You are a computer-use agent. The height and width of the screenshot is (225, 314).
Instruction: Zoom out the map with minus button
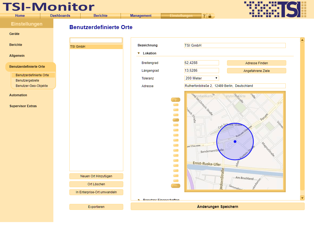(176, 186)
